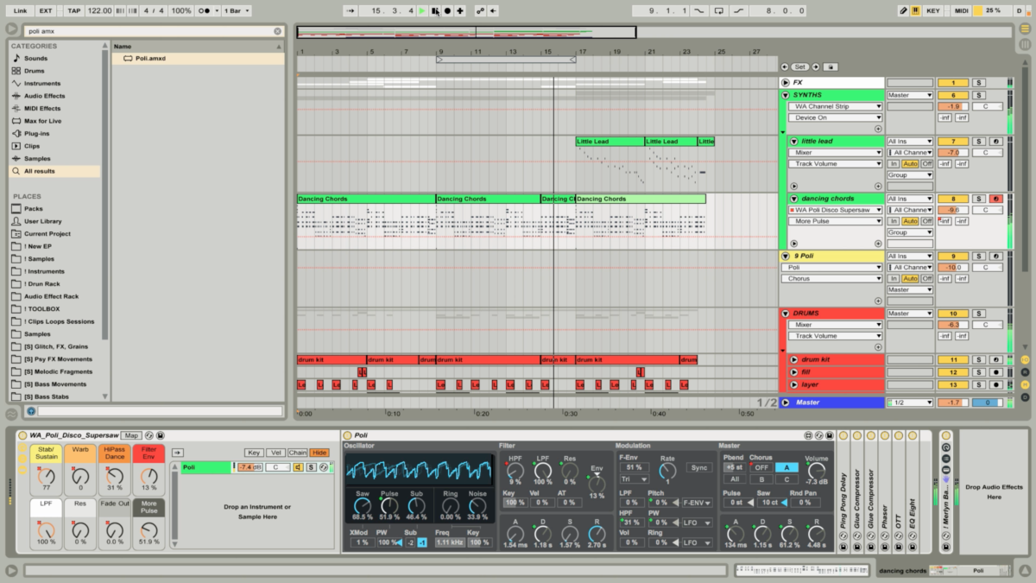Solo the 9 Poli track

[979, 256]
